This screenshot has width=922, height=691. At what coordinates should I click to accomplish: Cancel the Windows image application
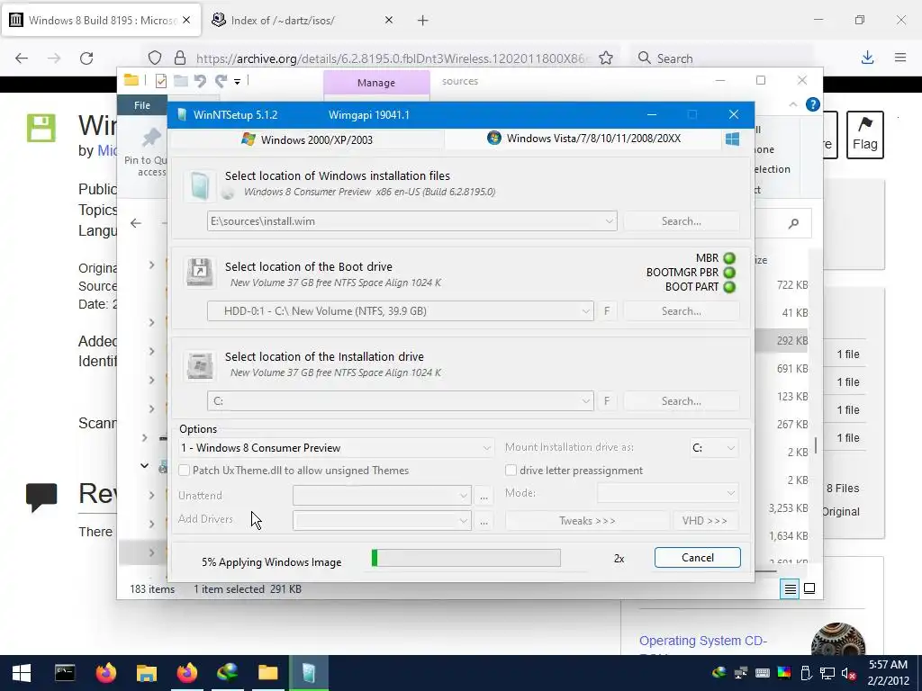[x=698, y=558]
